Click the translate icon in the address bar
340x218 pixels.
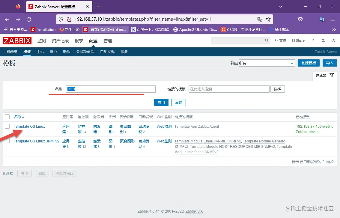click(x=260, y=19)
